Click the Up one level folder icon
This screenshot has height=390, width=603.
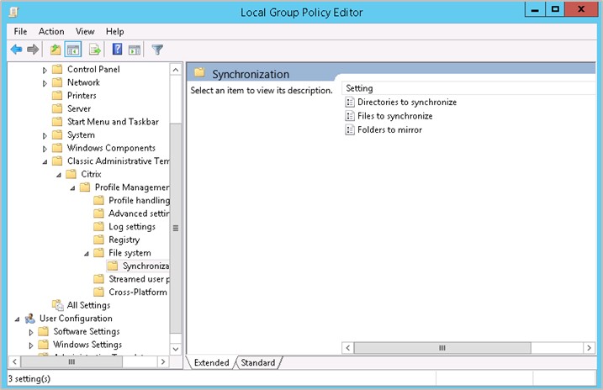tap(56, 50)
